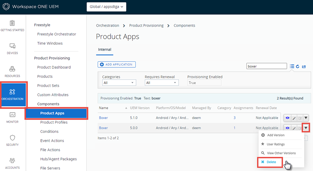Open Event Actions in sidebar

click(x=52, y=141)
